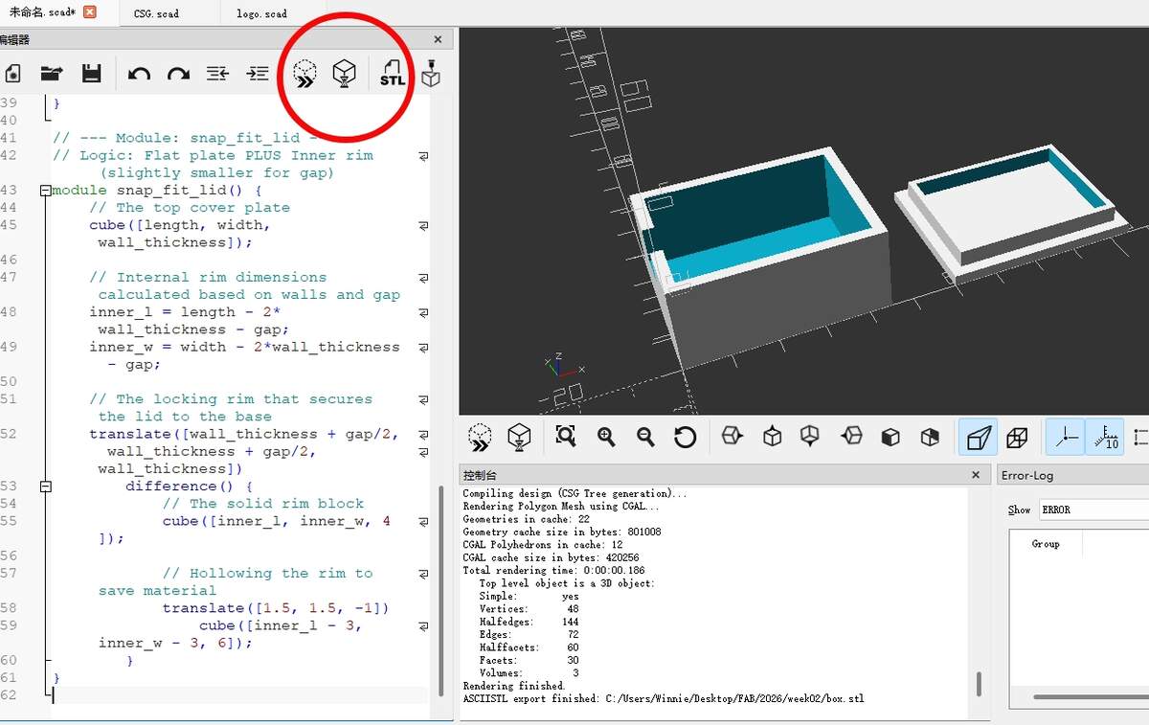
Task: Open the Show severity dropdown in Error-Log
Action: click(x=1092, y=509)
